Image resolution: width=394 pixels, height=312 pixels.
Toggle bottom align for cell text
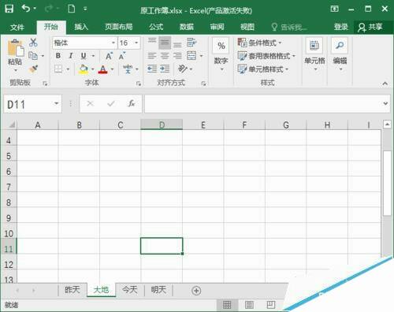pyautogui.click(x=177, y=44)
